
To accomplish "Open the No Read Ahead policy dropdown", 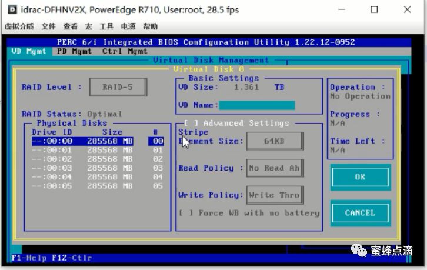I will click(x=275, y=168).
